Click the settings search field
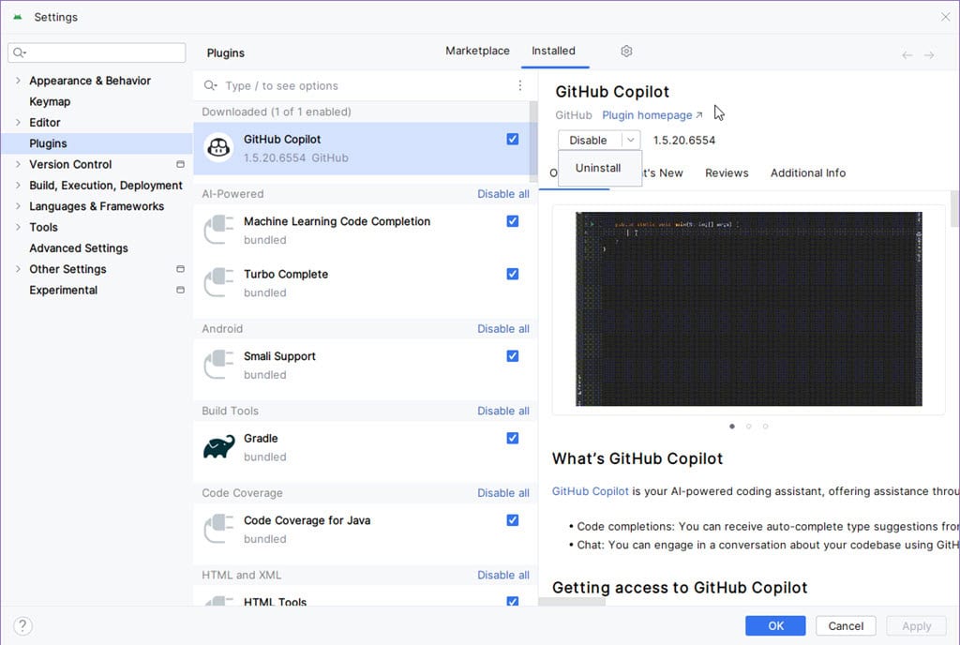 (x=97, y=52)
